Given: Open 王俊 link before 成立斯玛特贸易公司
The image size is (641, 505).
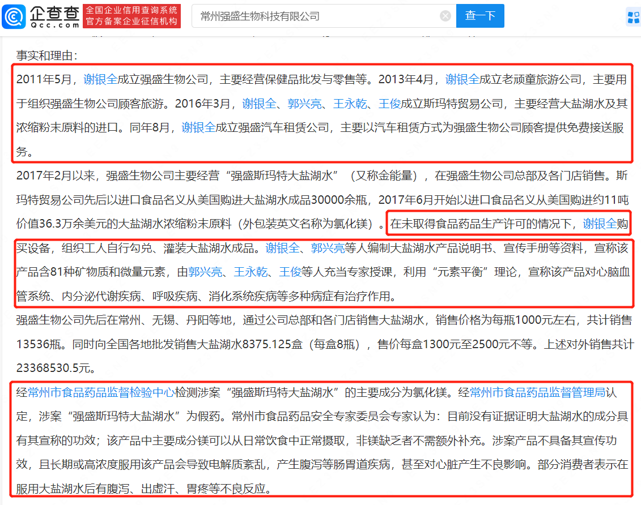Looking at the screenshot, I should click(389, 104).
